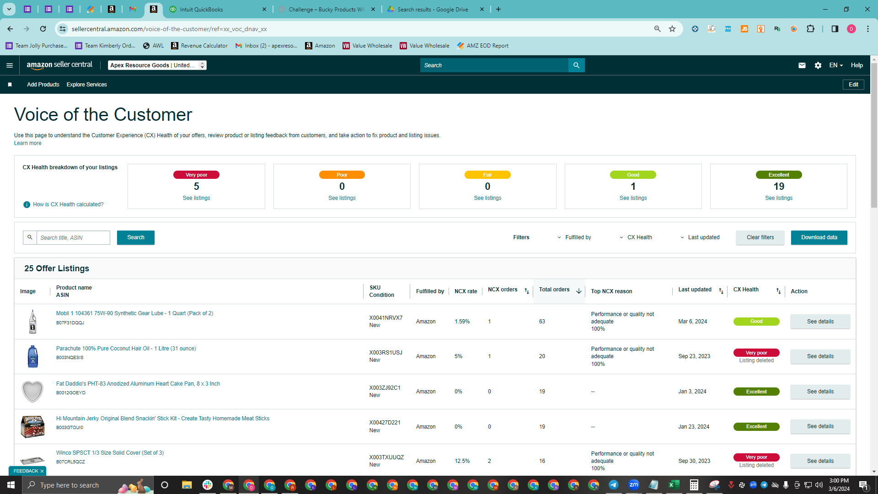The width and height of the screenshot is (878, 494).
Task: Open the Explore Services menu item
Action: pyautogui.click(x=87, y=85)
